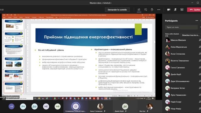
Task: Click the ДК avatar of Данііл Керб
Action: pos(125,106)
